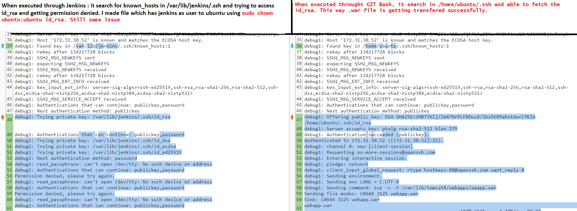
Task: Select 'Trying private key: /var/lib/jenkins/.ssh/id_rsa' line
Action: [x=93, y=117]
